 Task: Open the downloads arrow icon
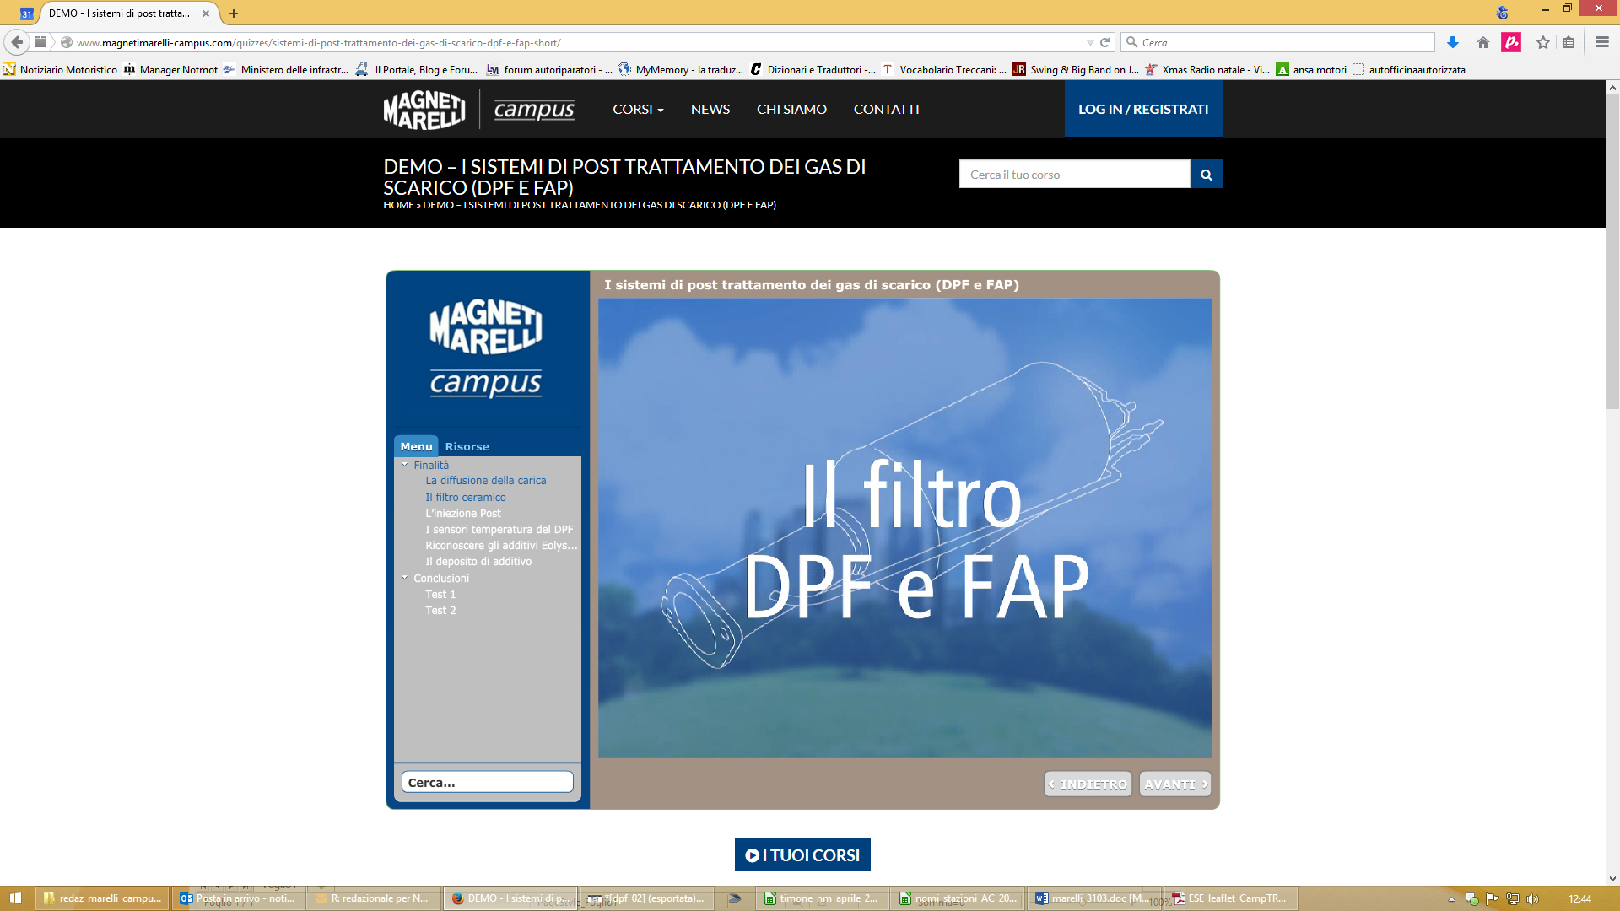(1453, 42)
